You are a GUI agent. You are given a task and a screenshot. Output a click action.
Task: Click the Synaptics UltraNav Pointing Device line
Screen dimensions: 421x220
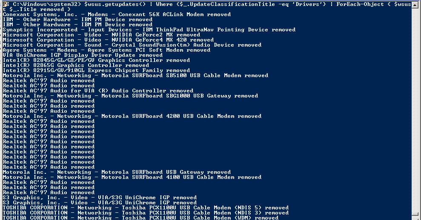(149, 30)
